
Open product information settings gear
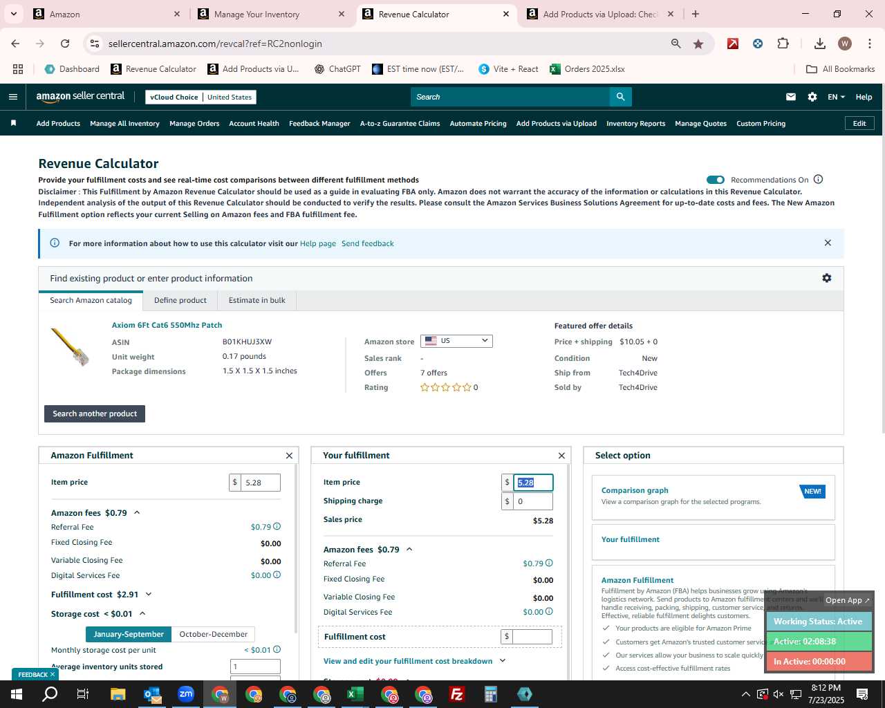click(x=826, y=278)
